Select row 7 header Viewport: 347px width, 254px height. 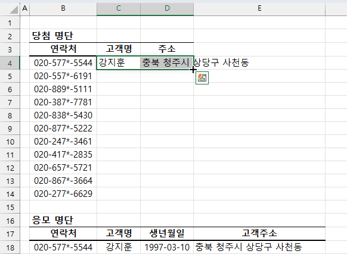(x=10, y=102)
